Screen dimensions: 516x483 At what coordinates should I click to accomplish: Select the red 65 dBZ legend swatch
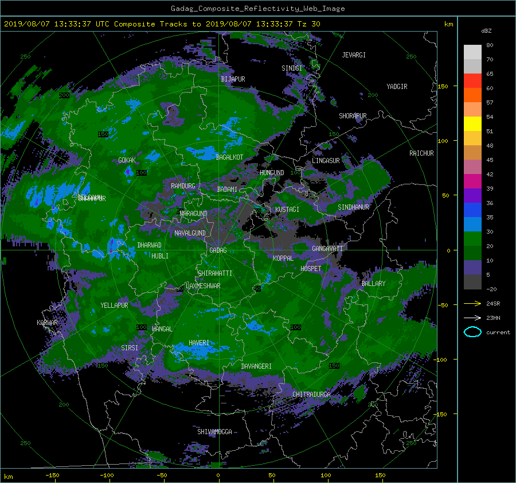pyautogui.click(x=472, y=81)
